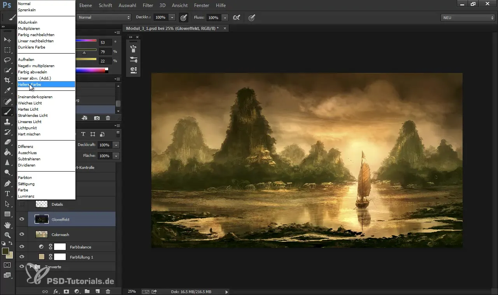The width and height of the screenshot is (498, 295).
Task: Create new fill or adjustment layer
Action: 77,291
